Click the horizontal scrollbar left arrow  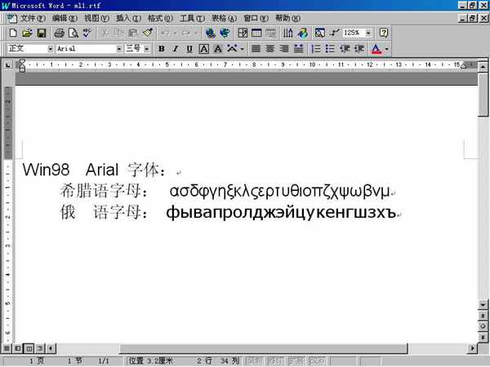click(x=51, y=347)
